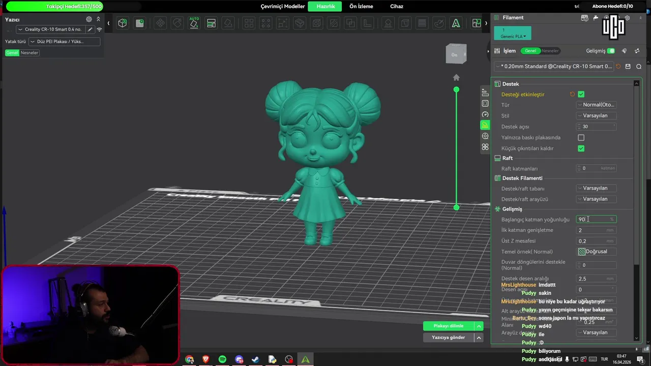Image resolution: width=651 pixels, height=366 pixels.
Task: Open Destek/raft tabanı dropdown
Action: point(597,188)
